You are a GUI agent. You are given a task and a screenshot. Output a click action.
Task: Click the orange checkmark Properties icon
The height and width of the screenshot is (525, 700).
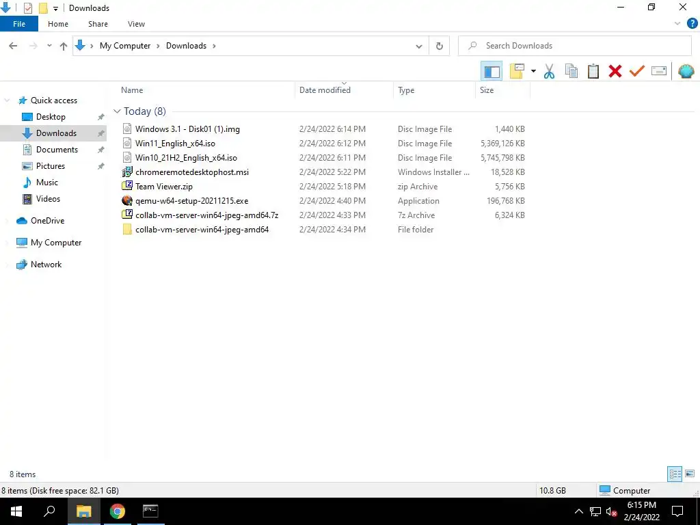click(x=637, y=71)
